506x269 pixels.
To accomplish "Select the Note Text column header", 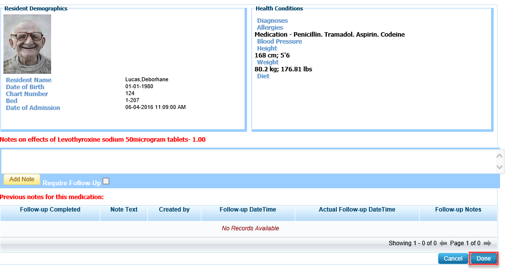I will (124, 210).
